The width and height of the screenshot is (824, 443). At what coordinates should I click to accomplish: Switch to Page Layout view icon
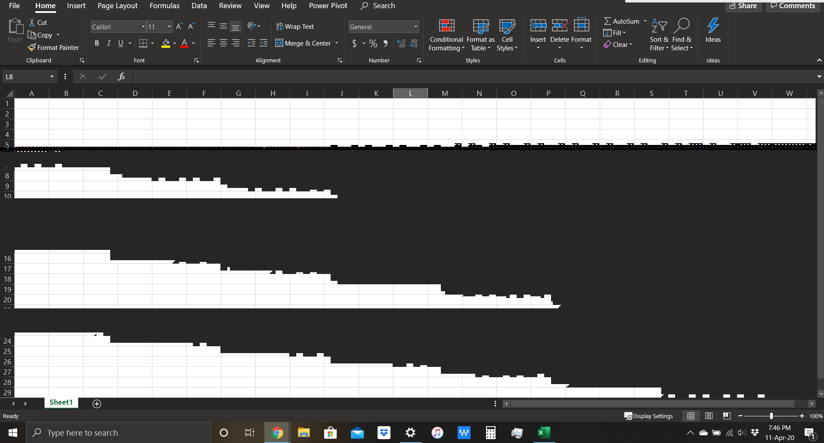coord(709,416)
